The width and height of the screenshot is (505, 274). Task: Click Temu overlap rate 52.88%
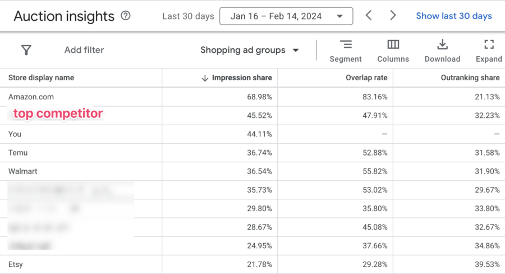point(375,153)
